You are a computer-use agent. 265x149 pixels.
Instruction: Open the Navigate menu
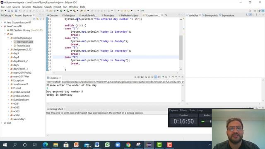38,7
